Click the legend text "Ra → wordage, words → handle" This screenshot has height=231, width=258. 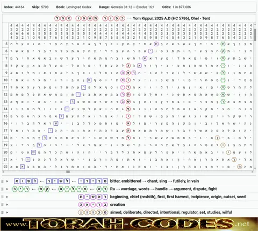pyautogui.click(x=139, y=189)
